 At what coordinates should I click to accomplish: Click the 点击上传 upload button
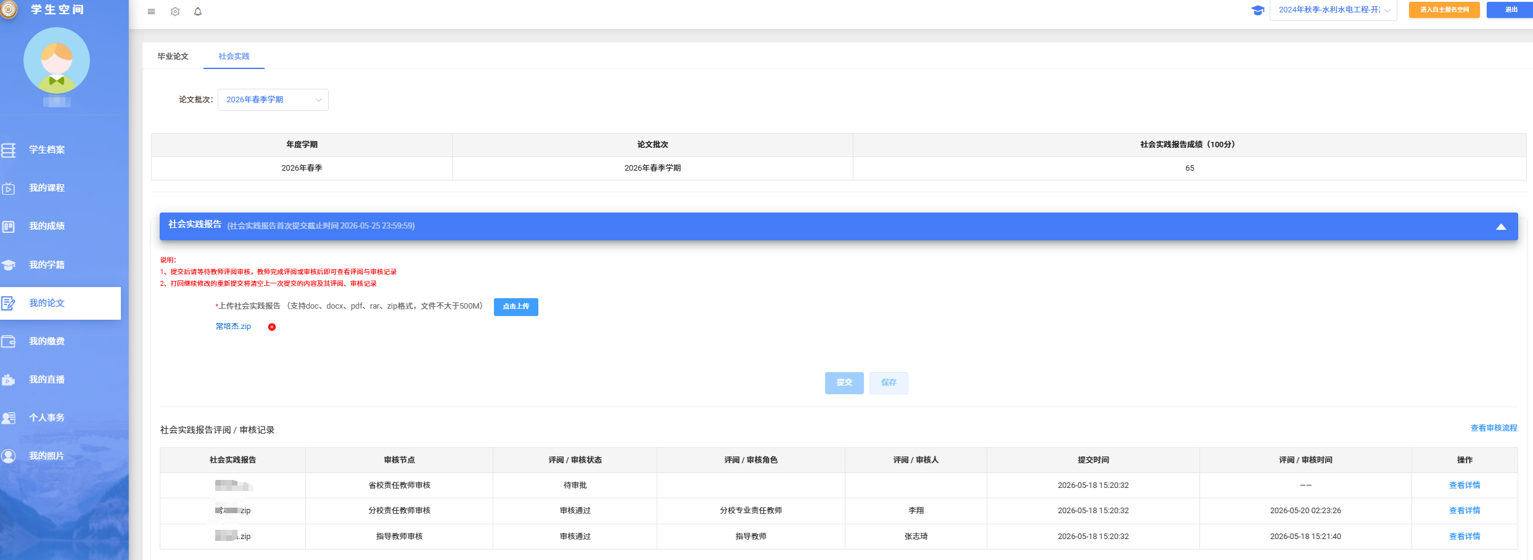pos(516,307)
